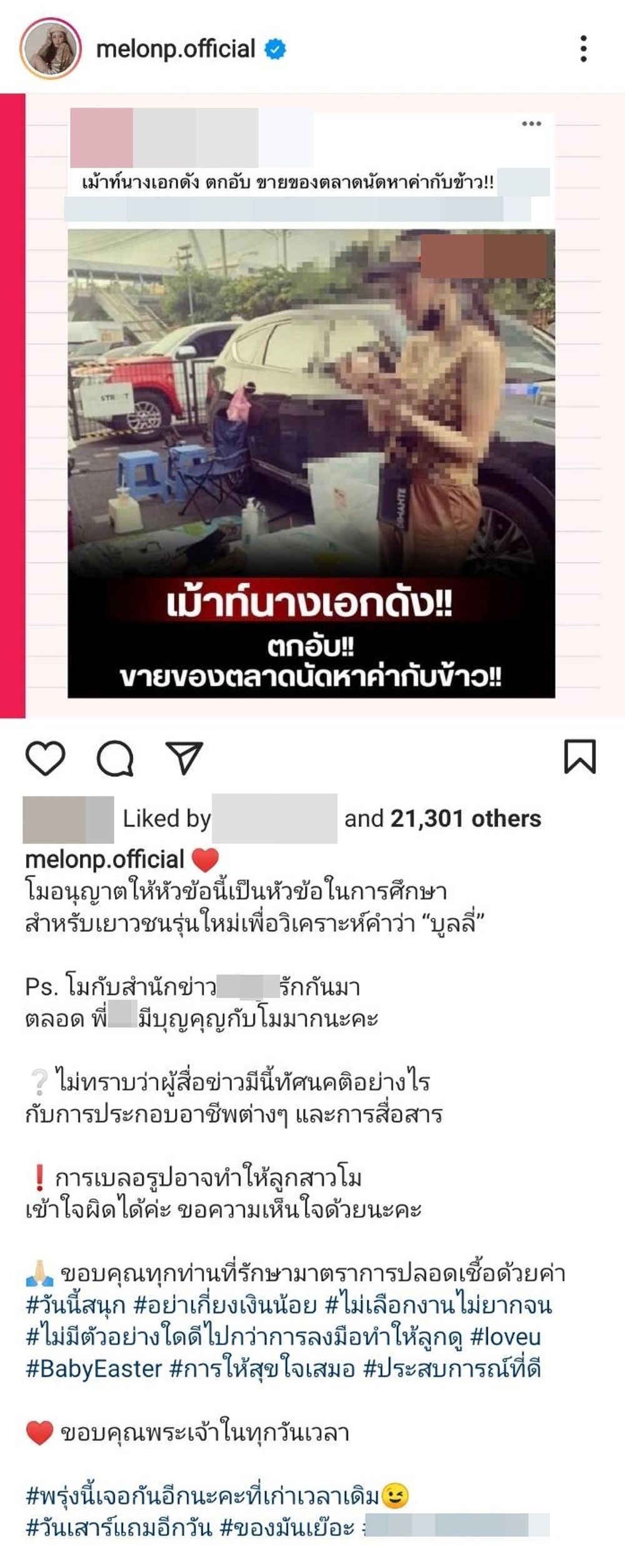625x1545 pixels.
Task: Open the news photo of the market stall
Action: pyautogui.click(x=311, y=463)
